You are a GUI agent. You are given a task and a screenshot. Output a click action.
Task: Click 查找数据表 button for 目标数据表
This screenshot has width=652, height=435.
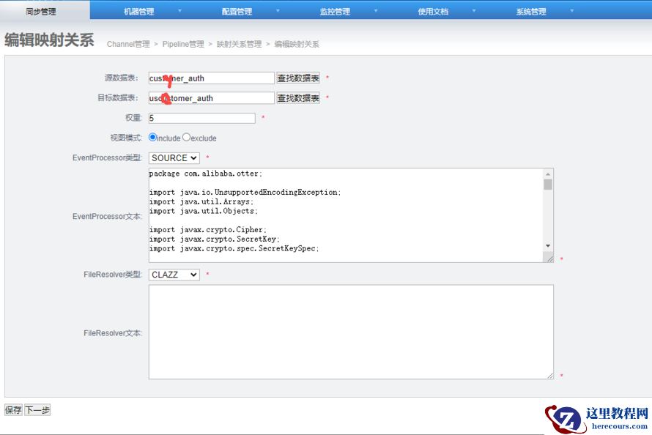298,98
